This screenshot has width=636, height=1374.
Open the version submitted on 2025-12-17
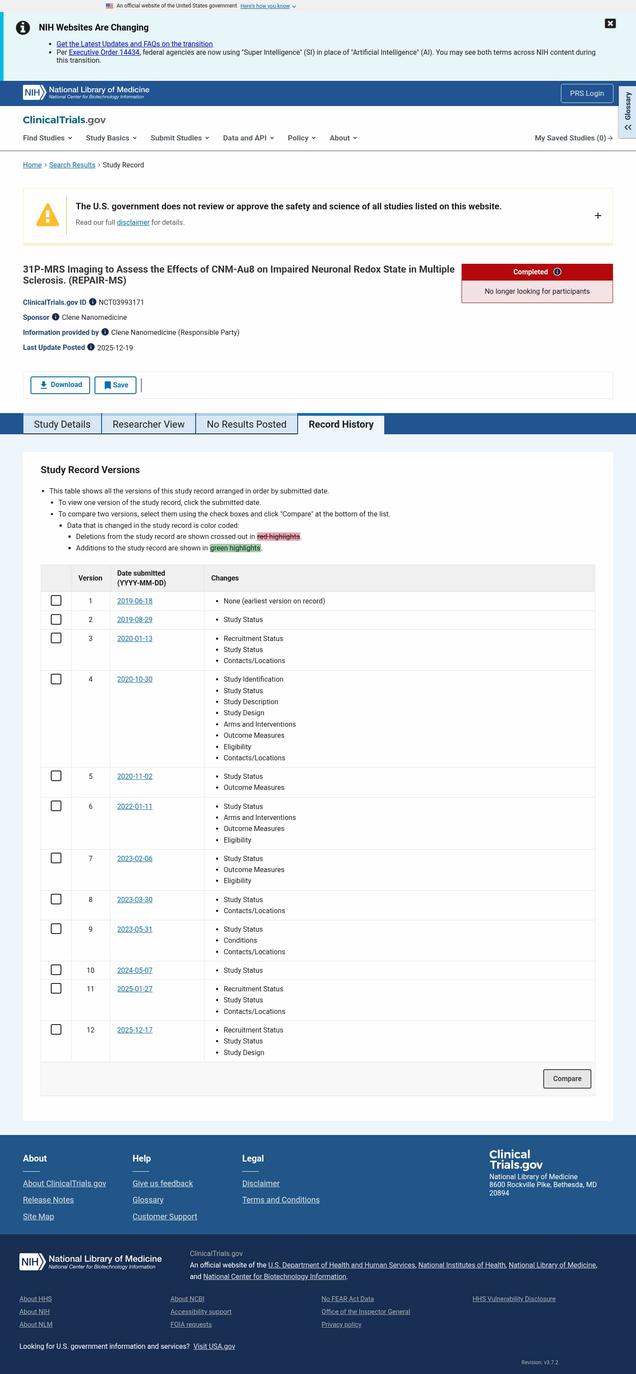pos(135,1029)
